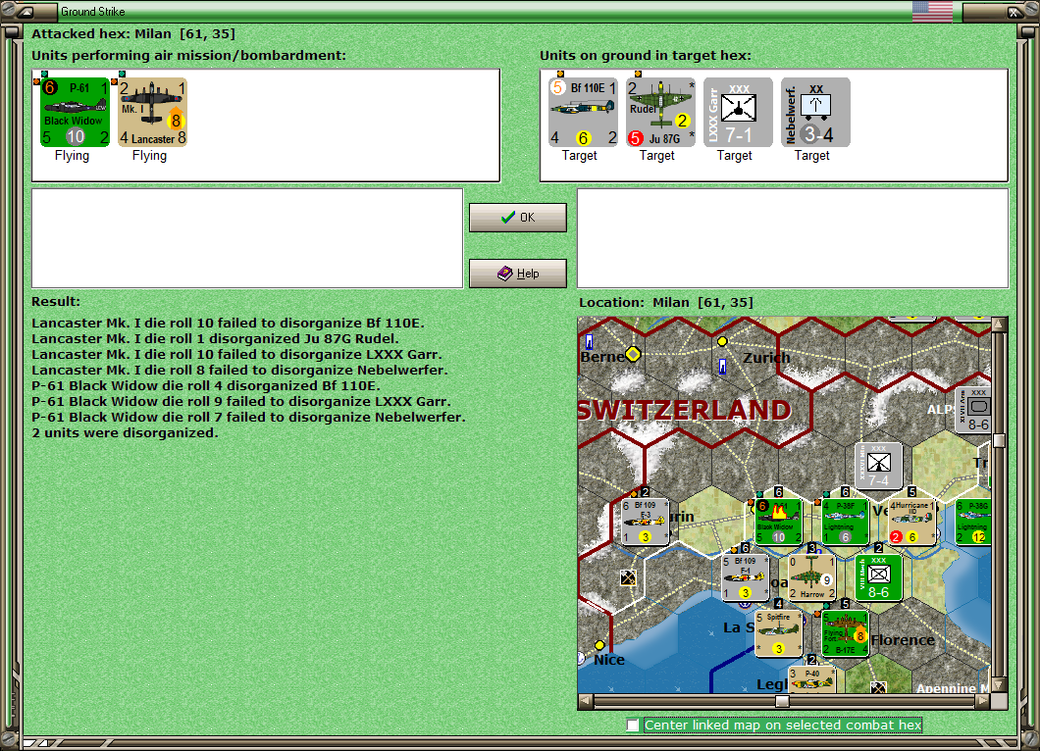
Task: Select the Lancaster Mk. I flying unit counter
Action: coord(152,112)
